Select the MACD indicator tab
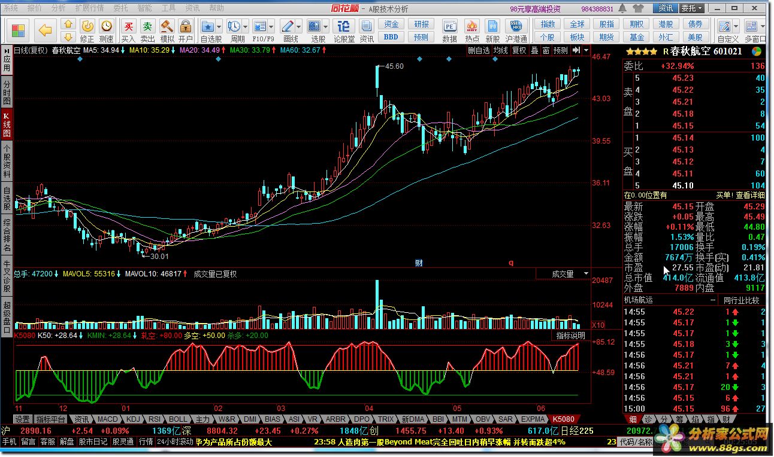 click(x=108, y=419)
